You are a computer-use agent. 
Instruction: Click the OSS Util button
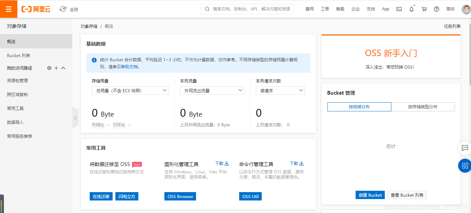(250, 196)
